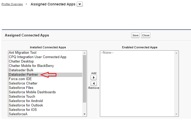This screenshot has width=191, height=124.
Task: Click the Close button
Action: (146, 35)
